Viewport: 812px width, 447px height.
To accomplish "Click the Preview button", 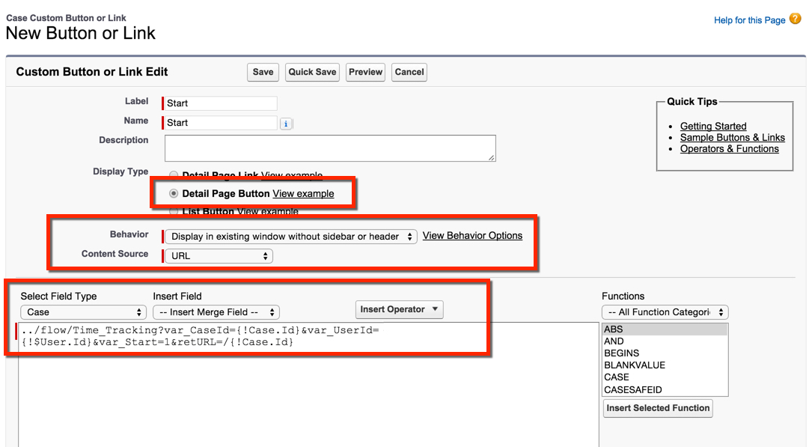I will click(365, 72).
